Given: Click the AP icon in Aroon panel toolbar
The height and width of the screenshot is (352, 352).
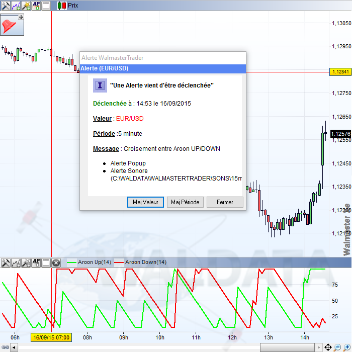Looking at the screenshot, I should (36, 262).
